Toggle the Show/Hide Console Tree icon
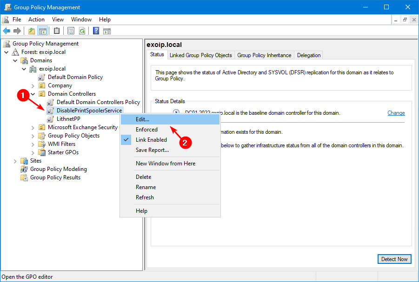The image size is (419, 282). click(x=42, y=31)
